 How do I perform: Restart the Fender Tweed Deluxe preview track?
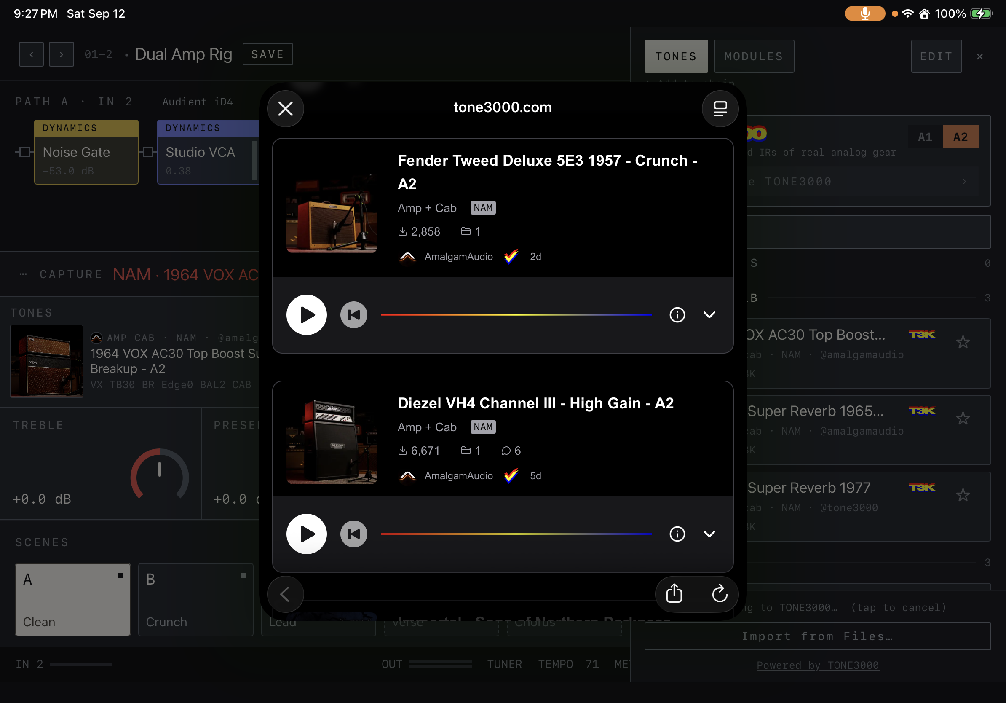353,315
